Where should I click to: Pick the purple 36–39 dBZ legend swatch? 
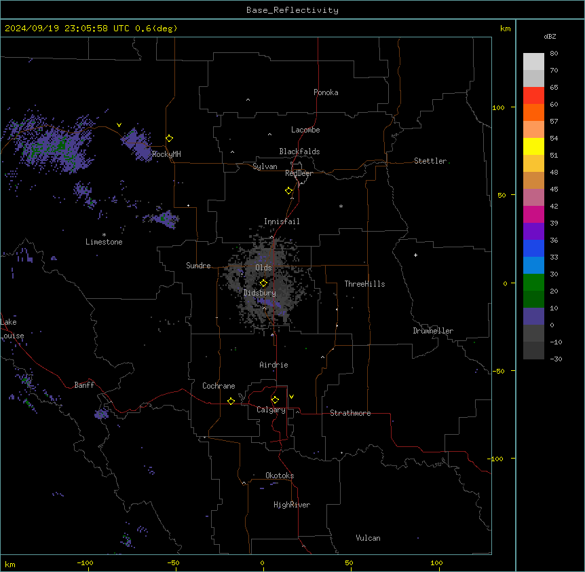(x=533, y=232)
